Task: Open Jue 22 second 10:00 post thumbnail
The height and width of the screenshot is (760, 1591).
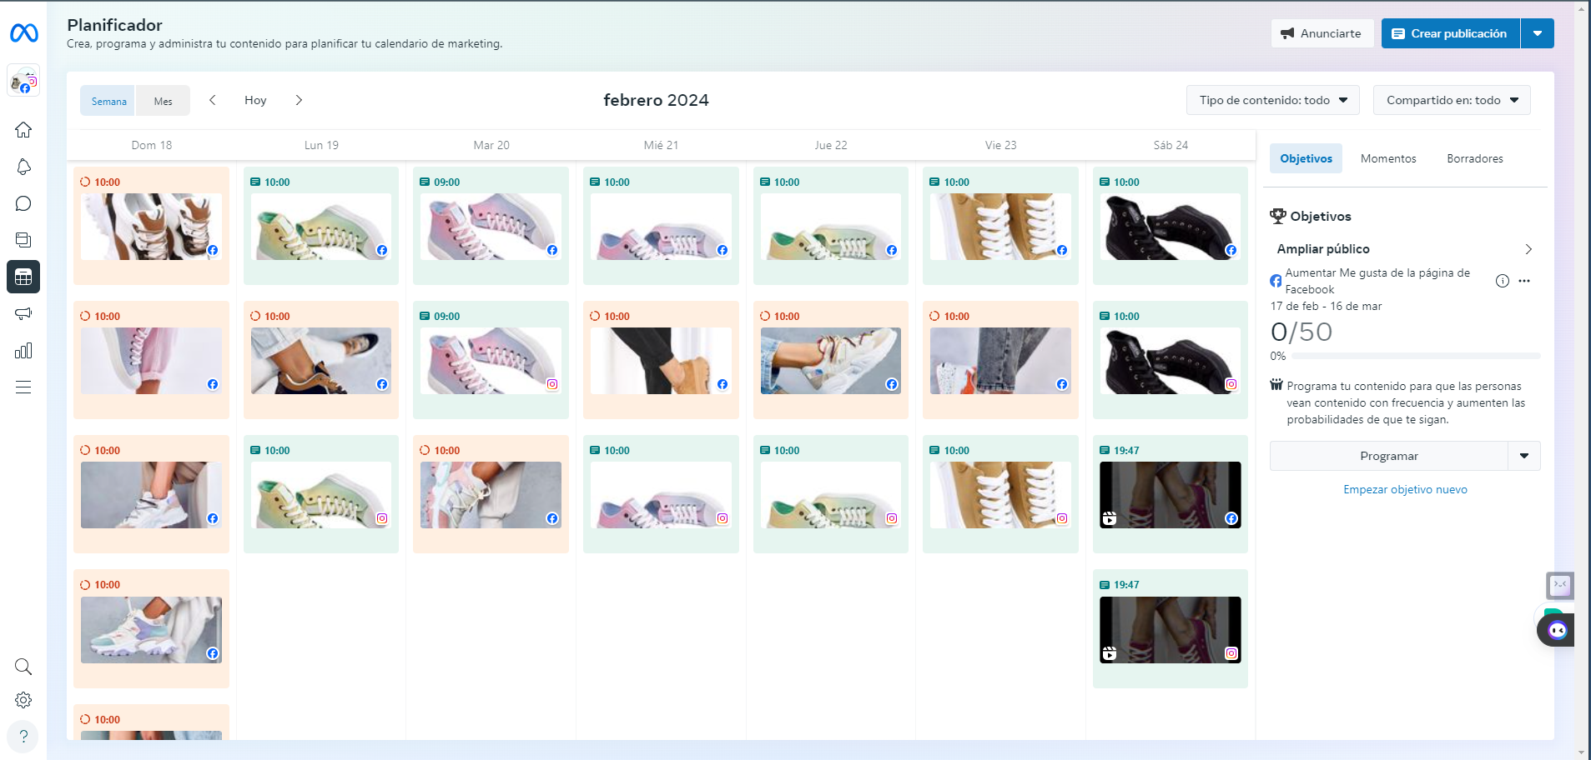Action: (831, 361)
